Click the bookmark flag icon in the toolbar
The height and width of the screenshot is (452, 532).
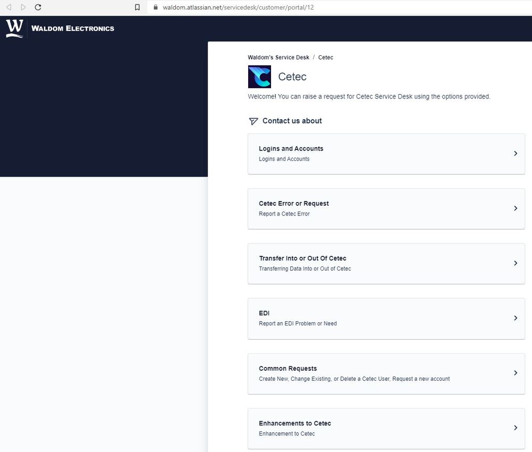(x=137, y=7)
